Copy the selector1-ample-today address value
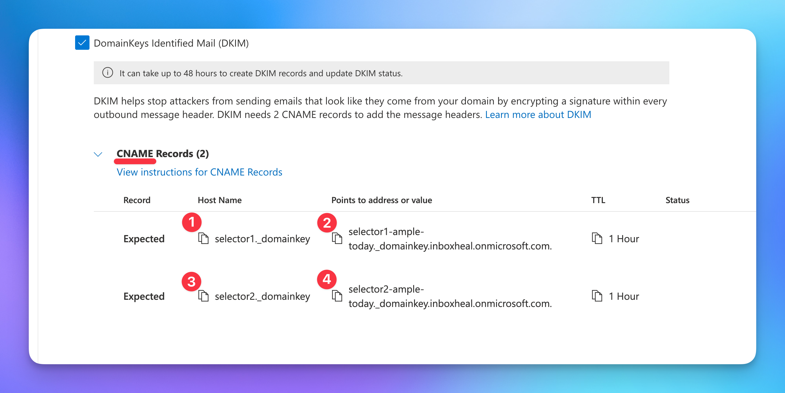 pyautogui.click(x=337, y=239)
